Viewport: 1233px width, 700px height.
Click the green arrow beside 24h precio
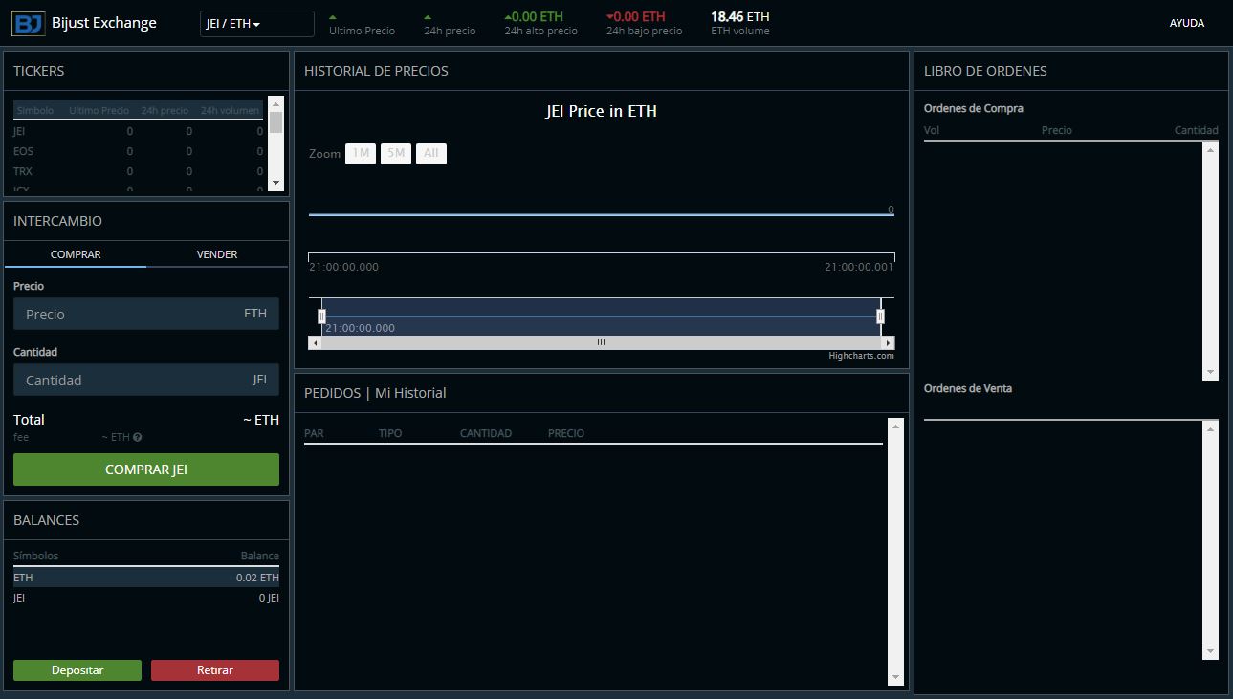coord(427,16)
